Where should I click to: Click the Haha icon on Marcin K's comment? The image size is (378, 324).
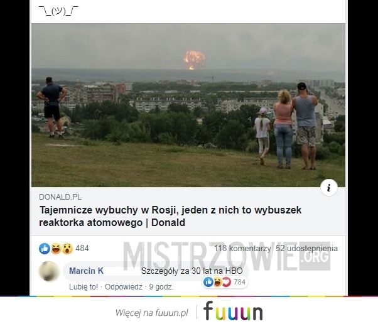pos(217,281)
